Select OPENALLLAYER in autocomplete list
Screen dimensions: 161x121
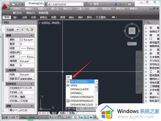[x=80, y=89]
